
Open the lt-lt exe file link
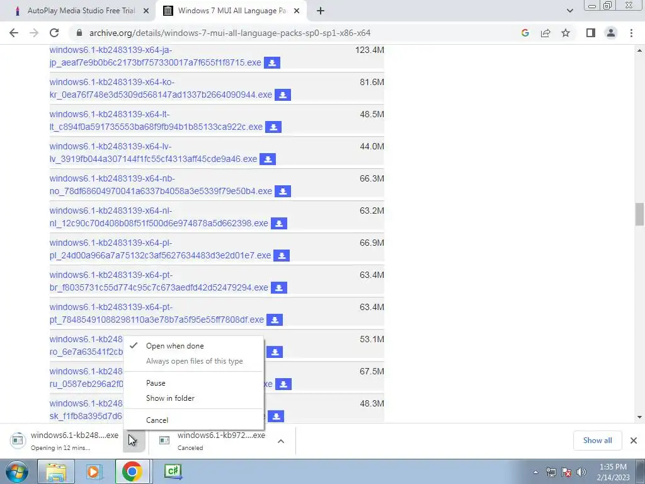pyautogui.click(x=156, y=120)
